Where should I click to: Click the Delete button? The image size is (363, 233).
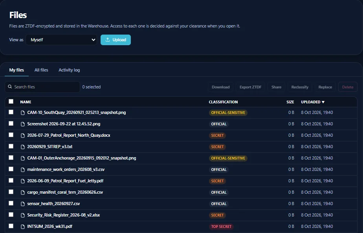(x=348, y=87)
